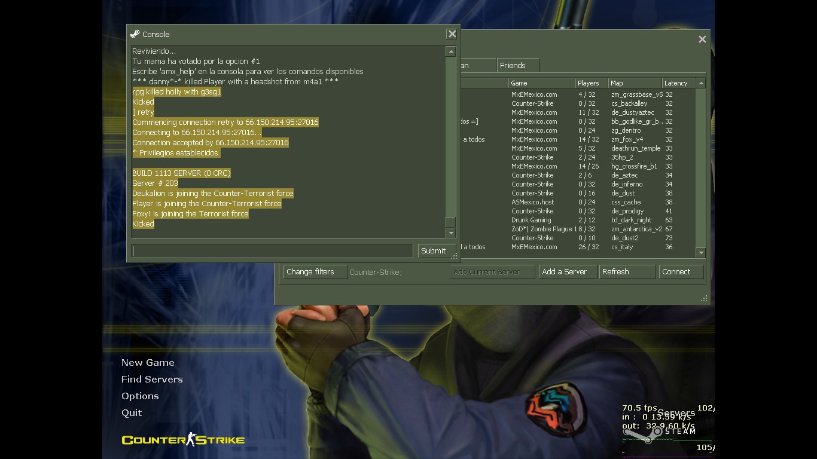Click the 'Reviviendo...' console line

click(x=154, y=51)
